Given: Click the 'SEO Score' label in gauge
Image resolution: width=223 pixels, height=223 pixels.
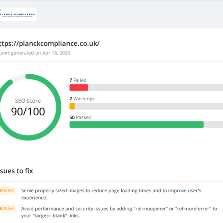Looking at the screenshot, I should click(x=28, y=101).
